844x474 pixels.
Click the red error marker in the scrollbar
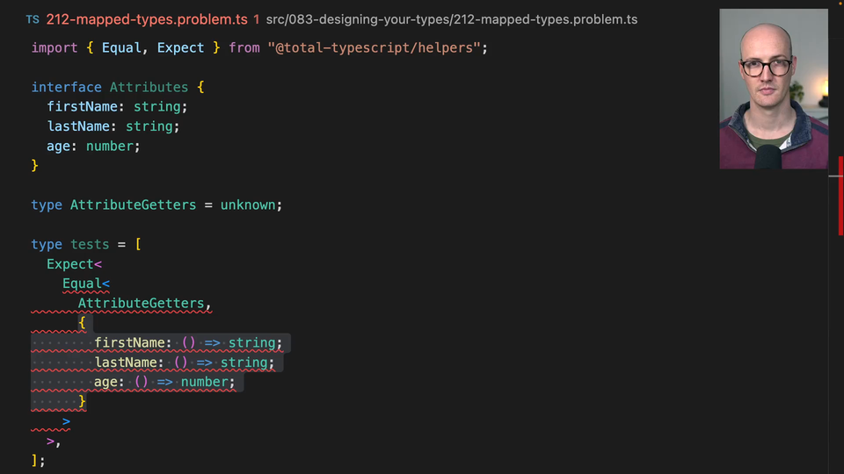point(840,195)
